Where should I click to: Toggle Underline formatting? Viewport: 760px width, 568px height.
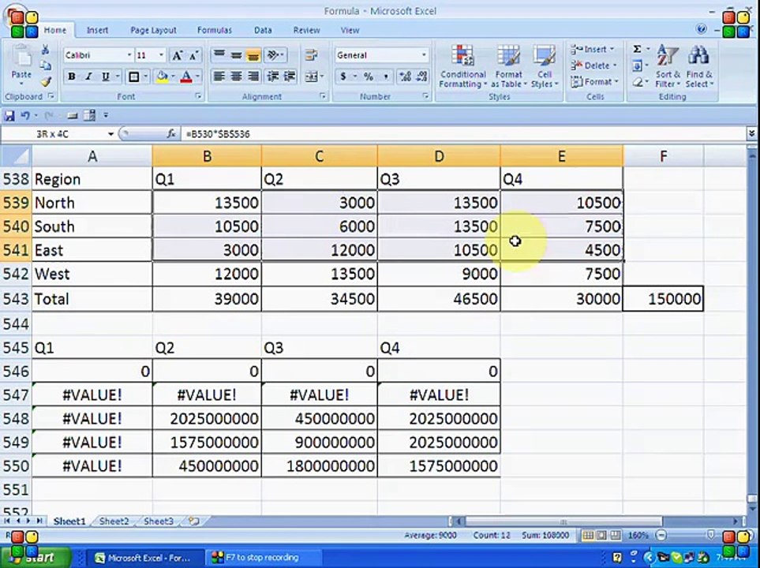(x=105, y=77)
